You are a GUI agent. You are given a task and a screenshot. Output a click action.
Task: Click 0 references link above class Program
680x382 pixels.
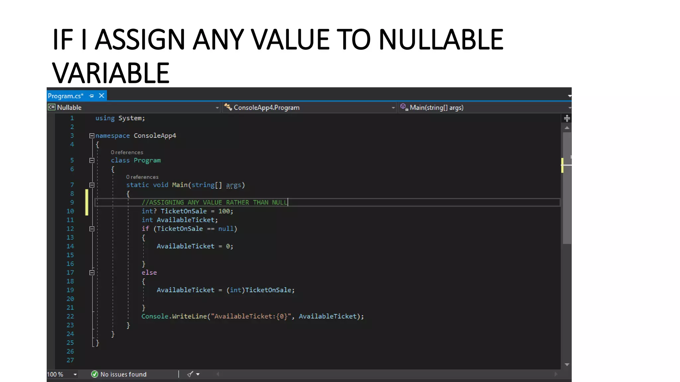tap(127, 152)
